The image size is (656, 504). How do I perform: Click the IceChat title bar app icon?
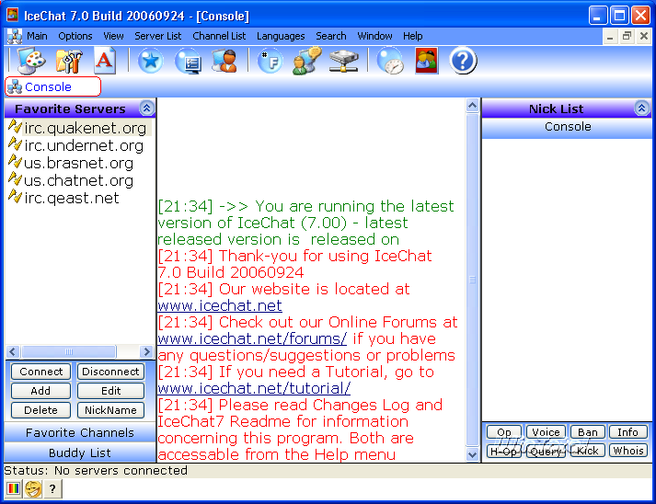(13, 15)
